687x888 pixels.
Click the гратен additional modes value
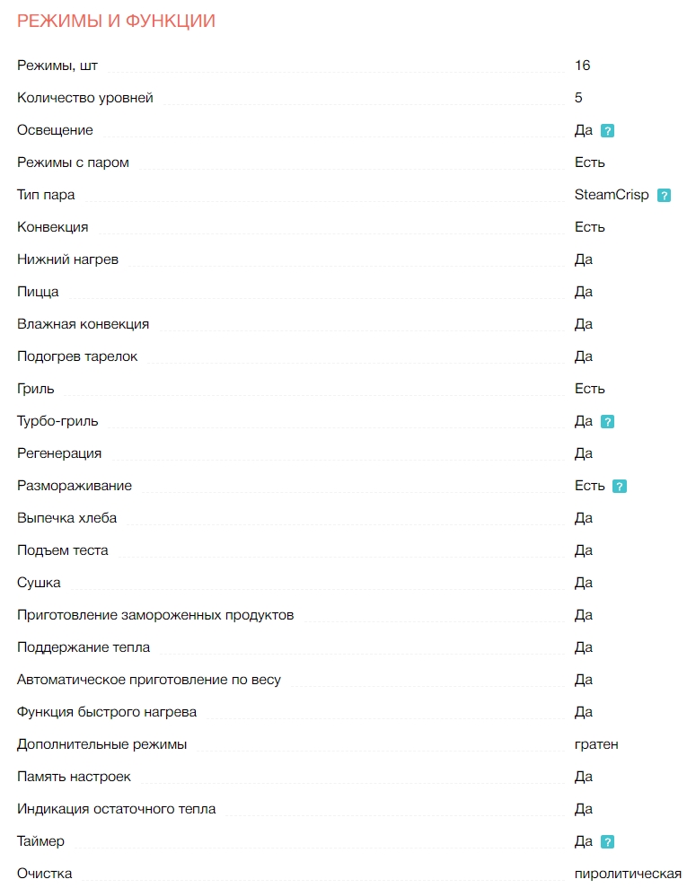point(596,744)
